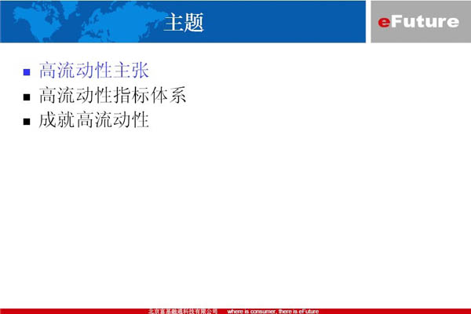Select the bullet text 高流动性主张
Image resolution: width=471 pixels, height=314 pixels.
[x=93, y=71]
